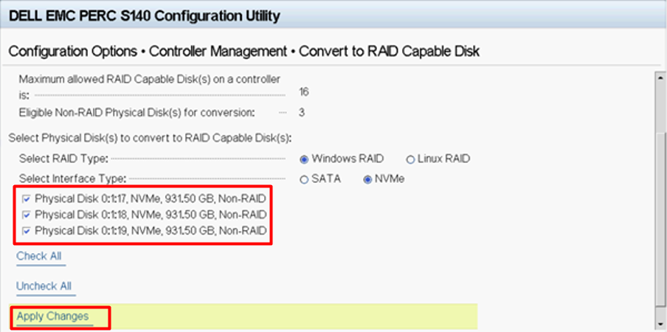Click the maximum allowed disks value 16

(x=304, y=92)
